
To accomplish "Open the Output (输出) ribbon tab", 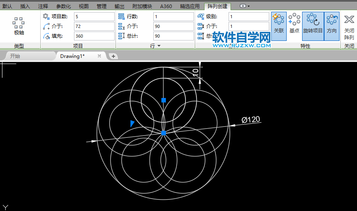I will pos(120,6).
